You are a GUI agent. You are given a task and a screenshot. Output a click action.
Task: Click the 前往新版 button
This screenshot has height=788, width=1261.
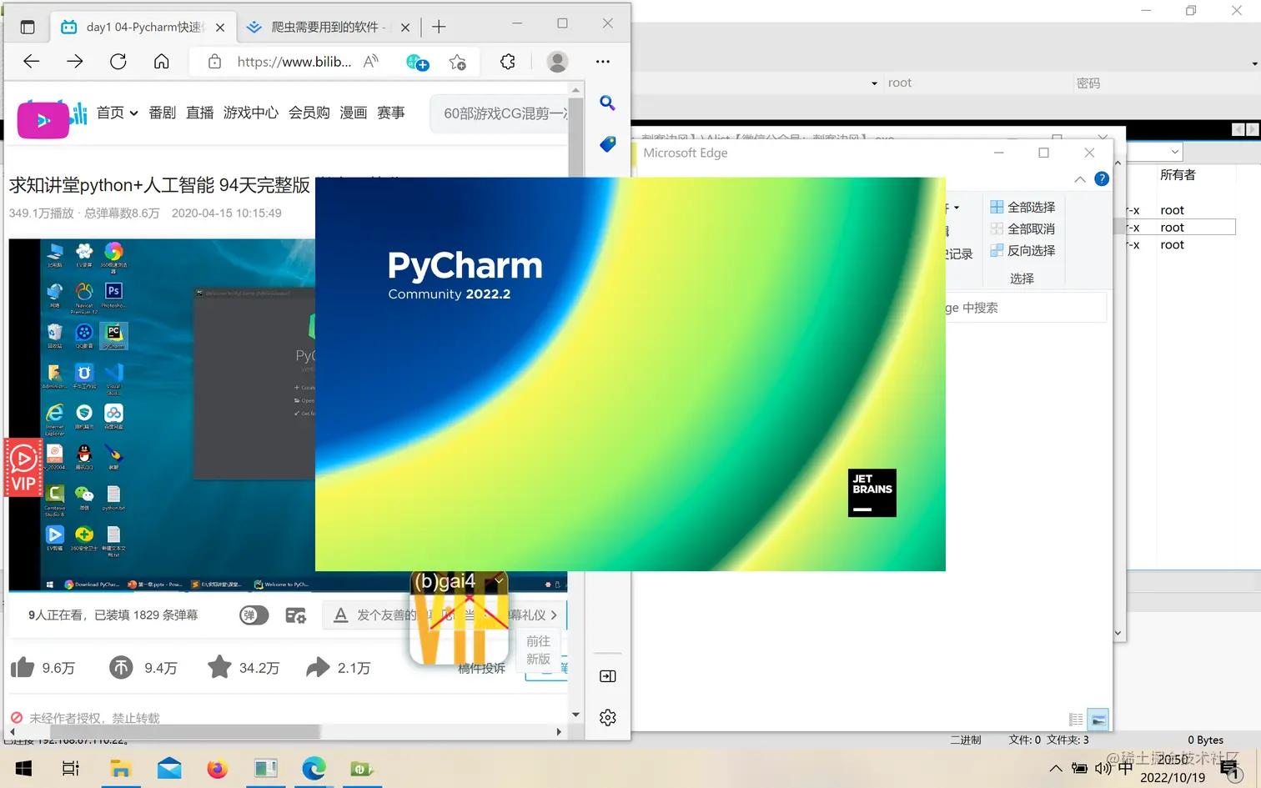[538, 650]
